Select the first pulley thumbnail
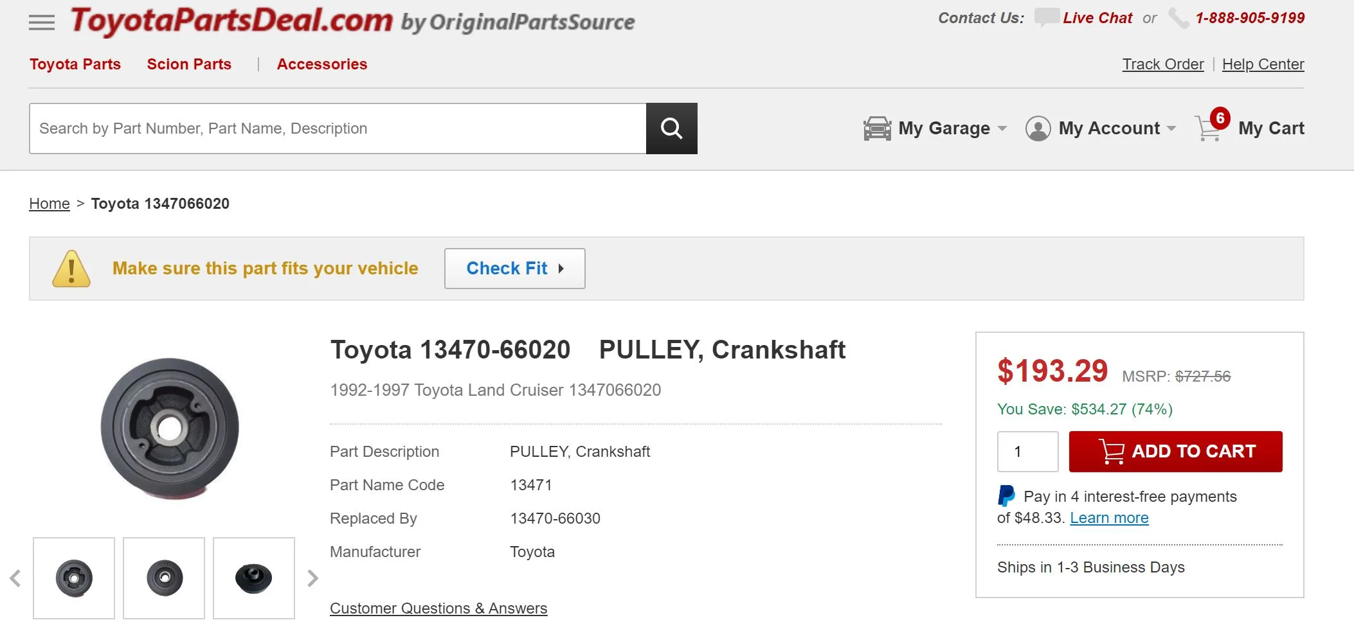The height and width of the screenshot is (629, 1354). pos(74,578)
